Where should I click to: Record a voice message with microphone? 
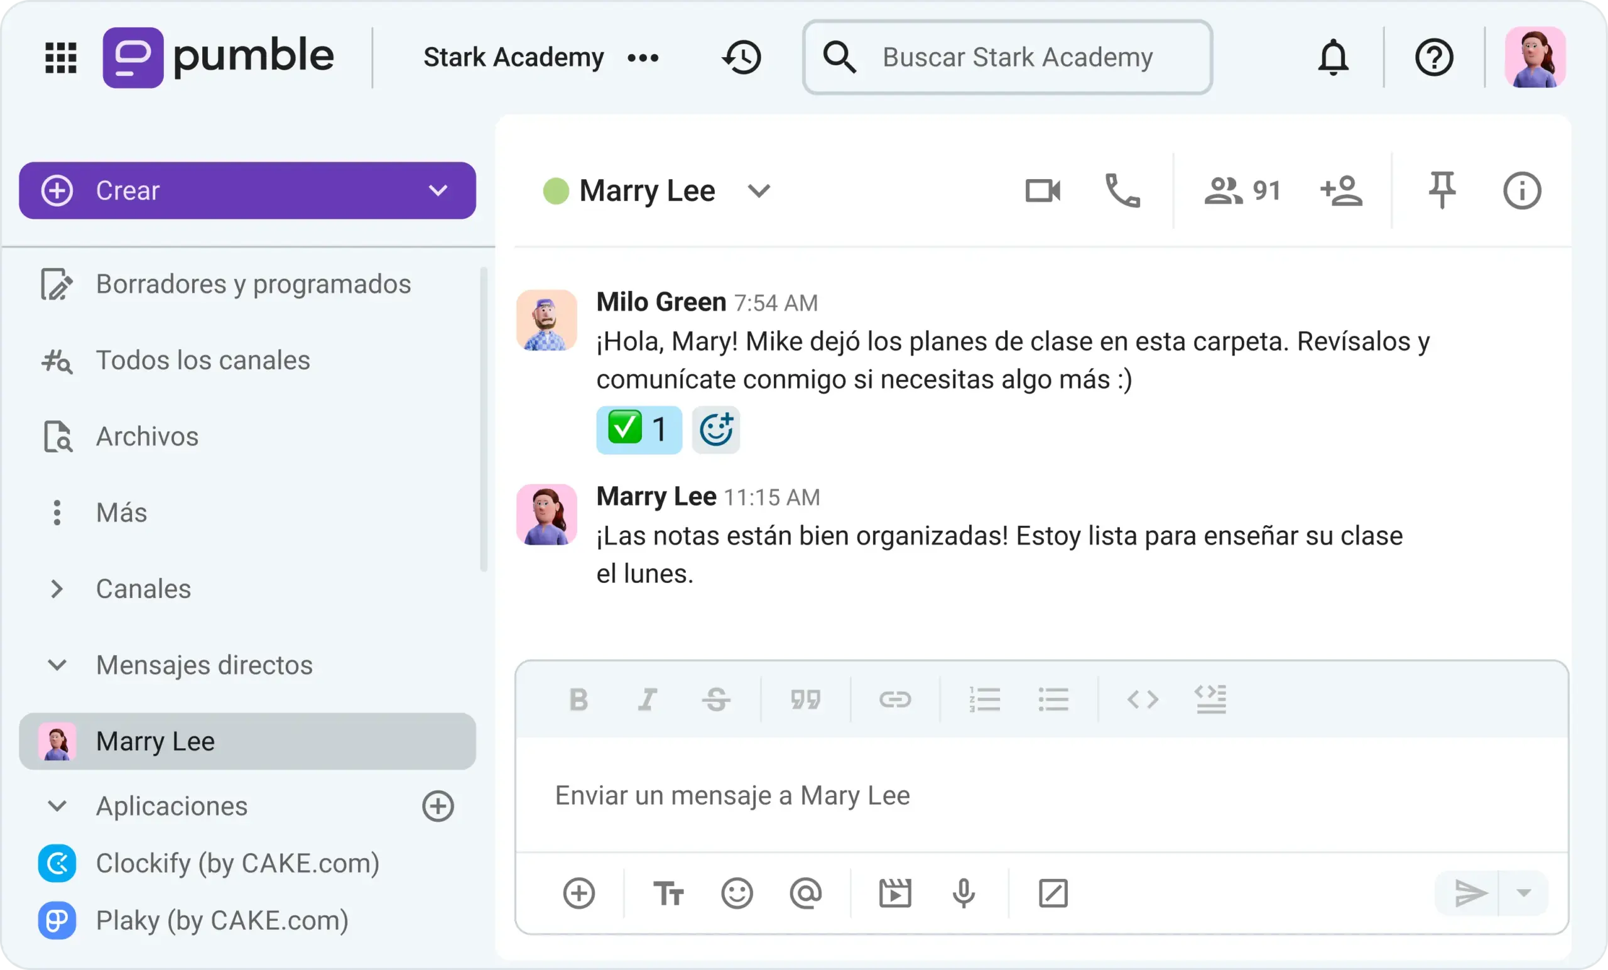964,893
